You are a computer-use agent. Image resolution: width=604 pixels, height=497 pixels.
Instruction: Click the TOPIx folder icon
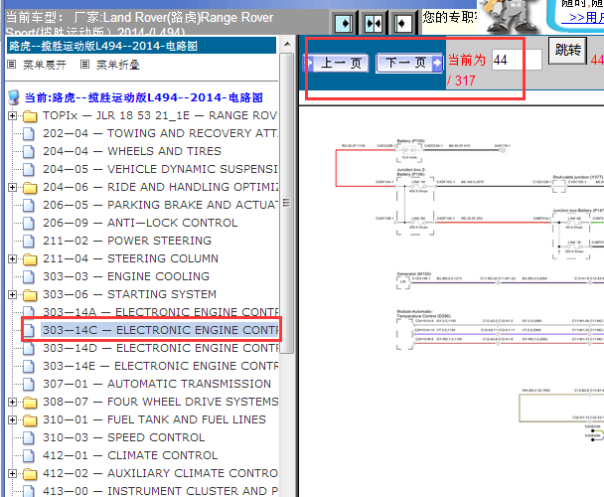coord(30,116)
